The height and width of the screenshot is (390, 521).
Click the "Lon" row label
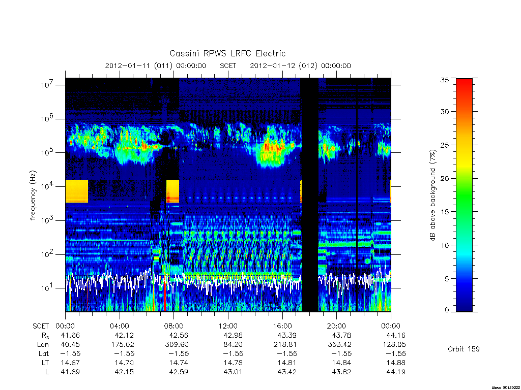click(x=43, y=345)
